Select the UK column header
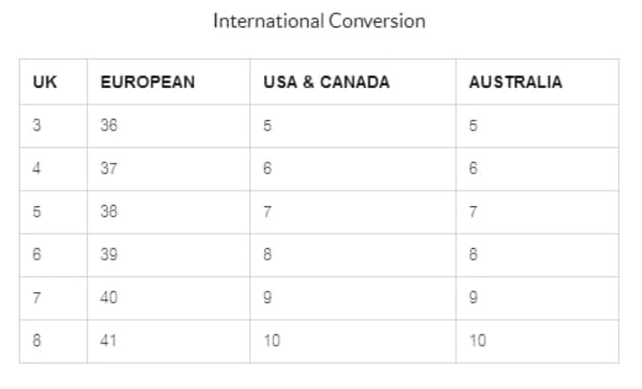Image resolution: width=642 pixels, height=389 pixels. coord(53,82)
